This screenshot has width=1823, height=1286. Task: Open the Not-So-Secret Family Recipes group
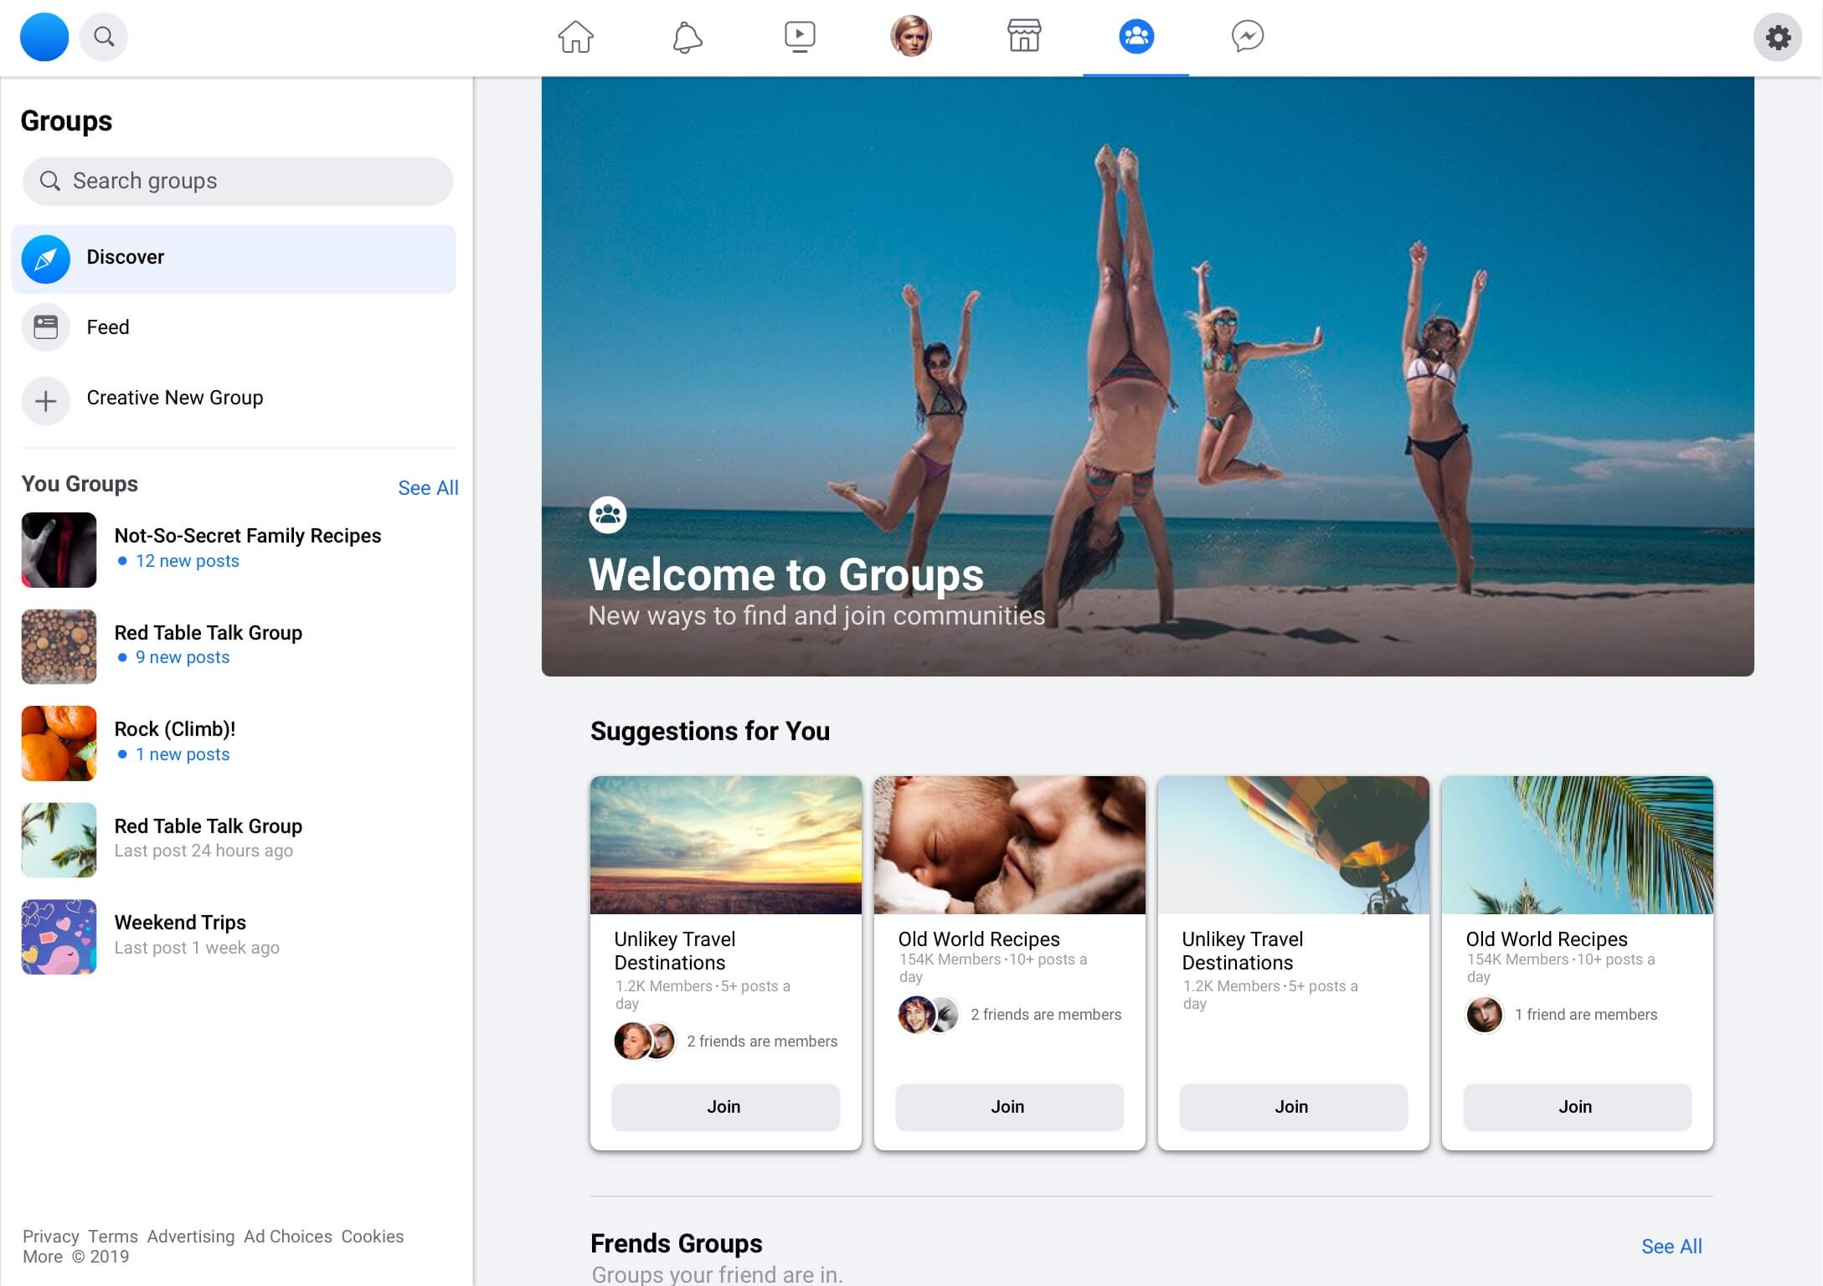tap(248, 535)
